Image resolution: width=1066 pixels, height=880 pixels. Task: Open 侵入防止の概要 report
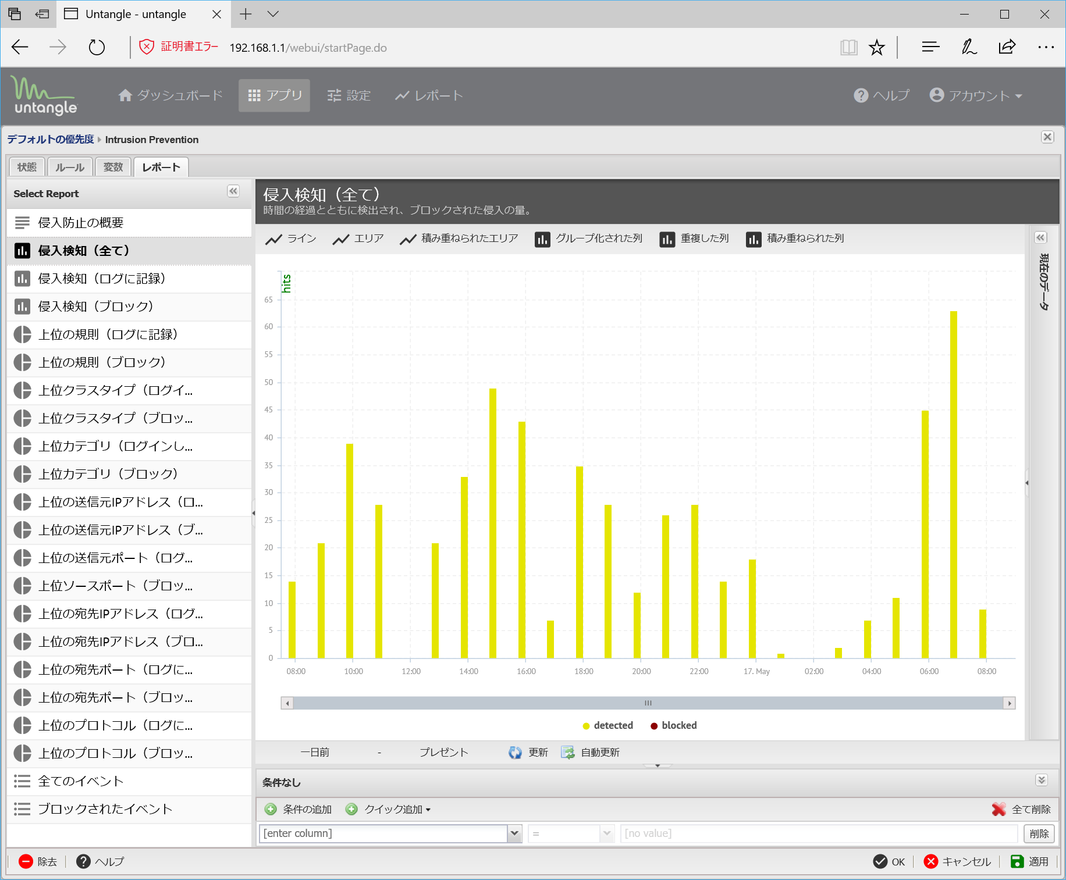129,223
